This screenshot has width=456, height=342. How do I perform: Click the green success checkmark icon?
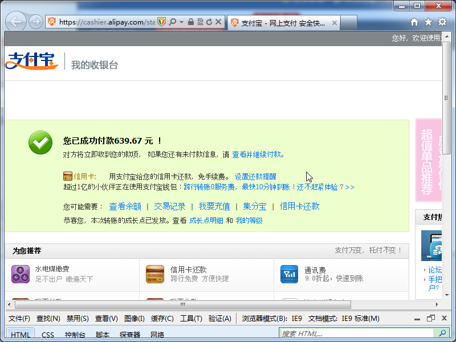pyautogui.click(x=40, y=142)
